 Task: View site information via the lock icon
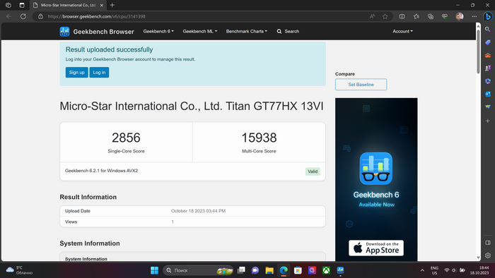(x=40, y=16)
